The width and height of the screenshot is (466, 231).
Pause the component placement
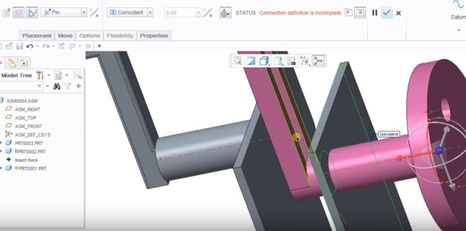coord(374,13)
